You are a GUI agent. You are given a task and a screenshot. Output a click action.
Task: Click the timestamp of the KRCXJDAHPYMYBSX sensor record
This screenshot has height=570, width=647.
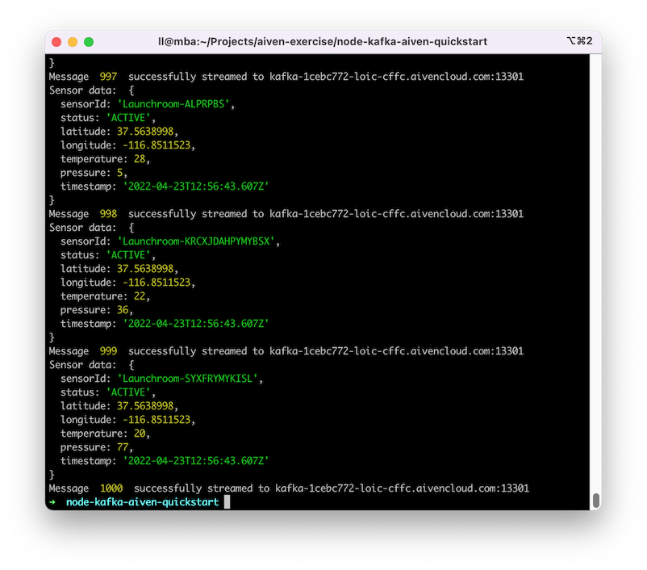pyautogui.click(x=196, y=324)
